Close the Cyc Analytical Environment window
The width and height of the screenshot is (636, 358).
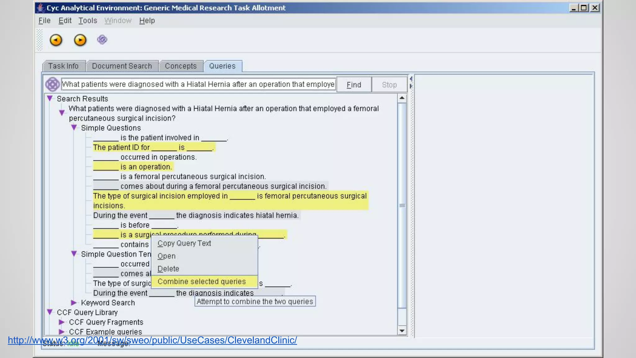click(x=595, y=8)
